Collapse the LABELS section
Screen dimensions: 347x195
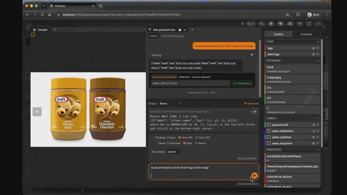coord(318,118)
